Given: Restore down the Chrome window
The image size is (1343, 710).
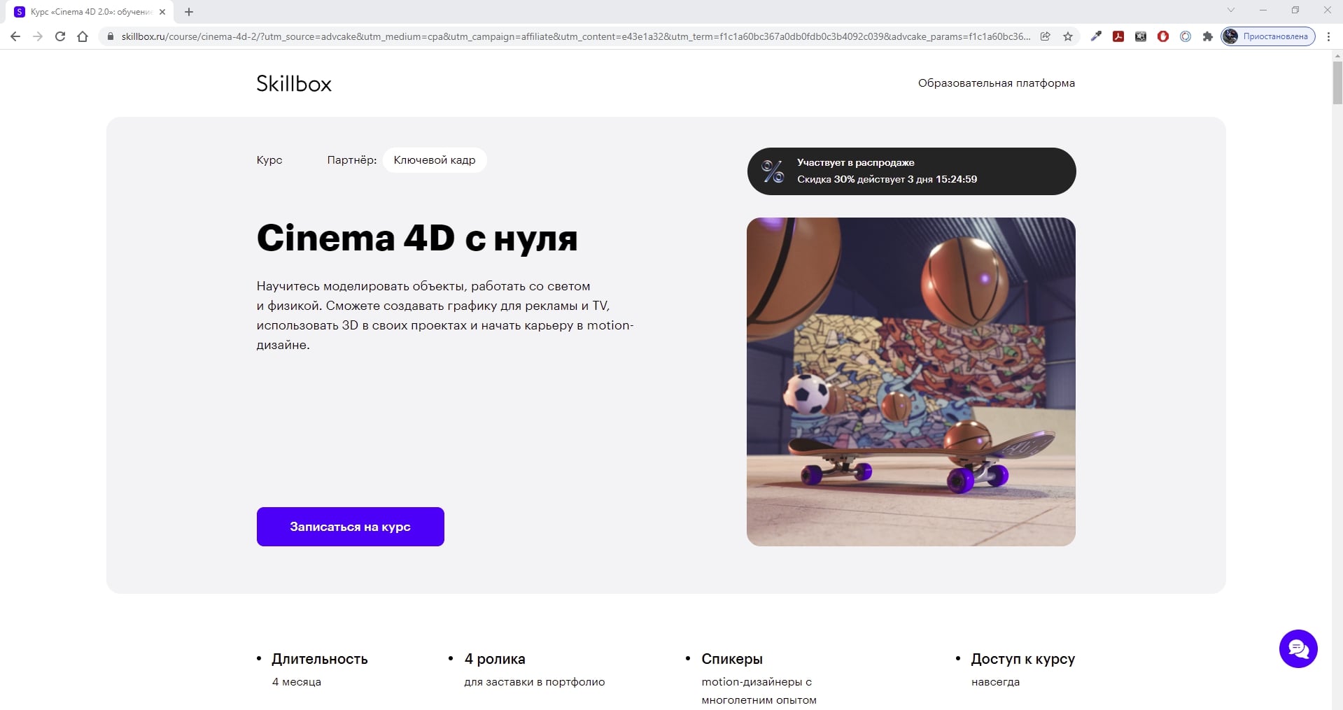Looking at the screenshot, I should click(x=1295, y=10).
